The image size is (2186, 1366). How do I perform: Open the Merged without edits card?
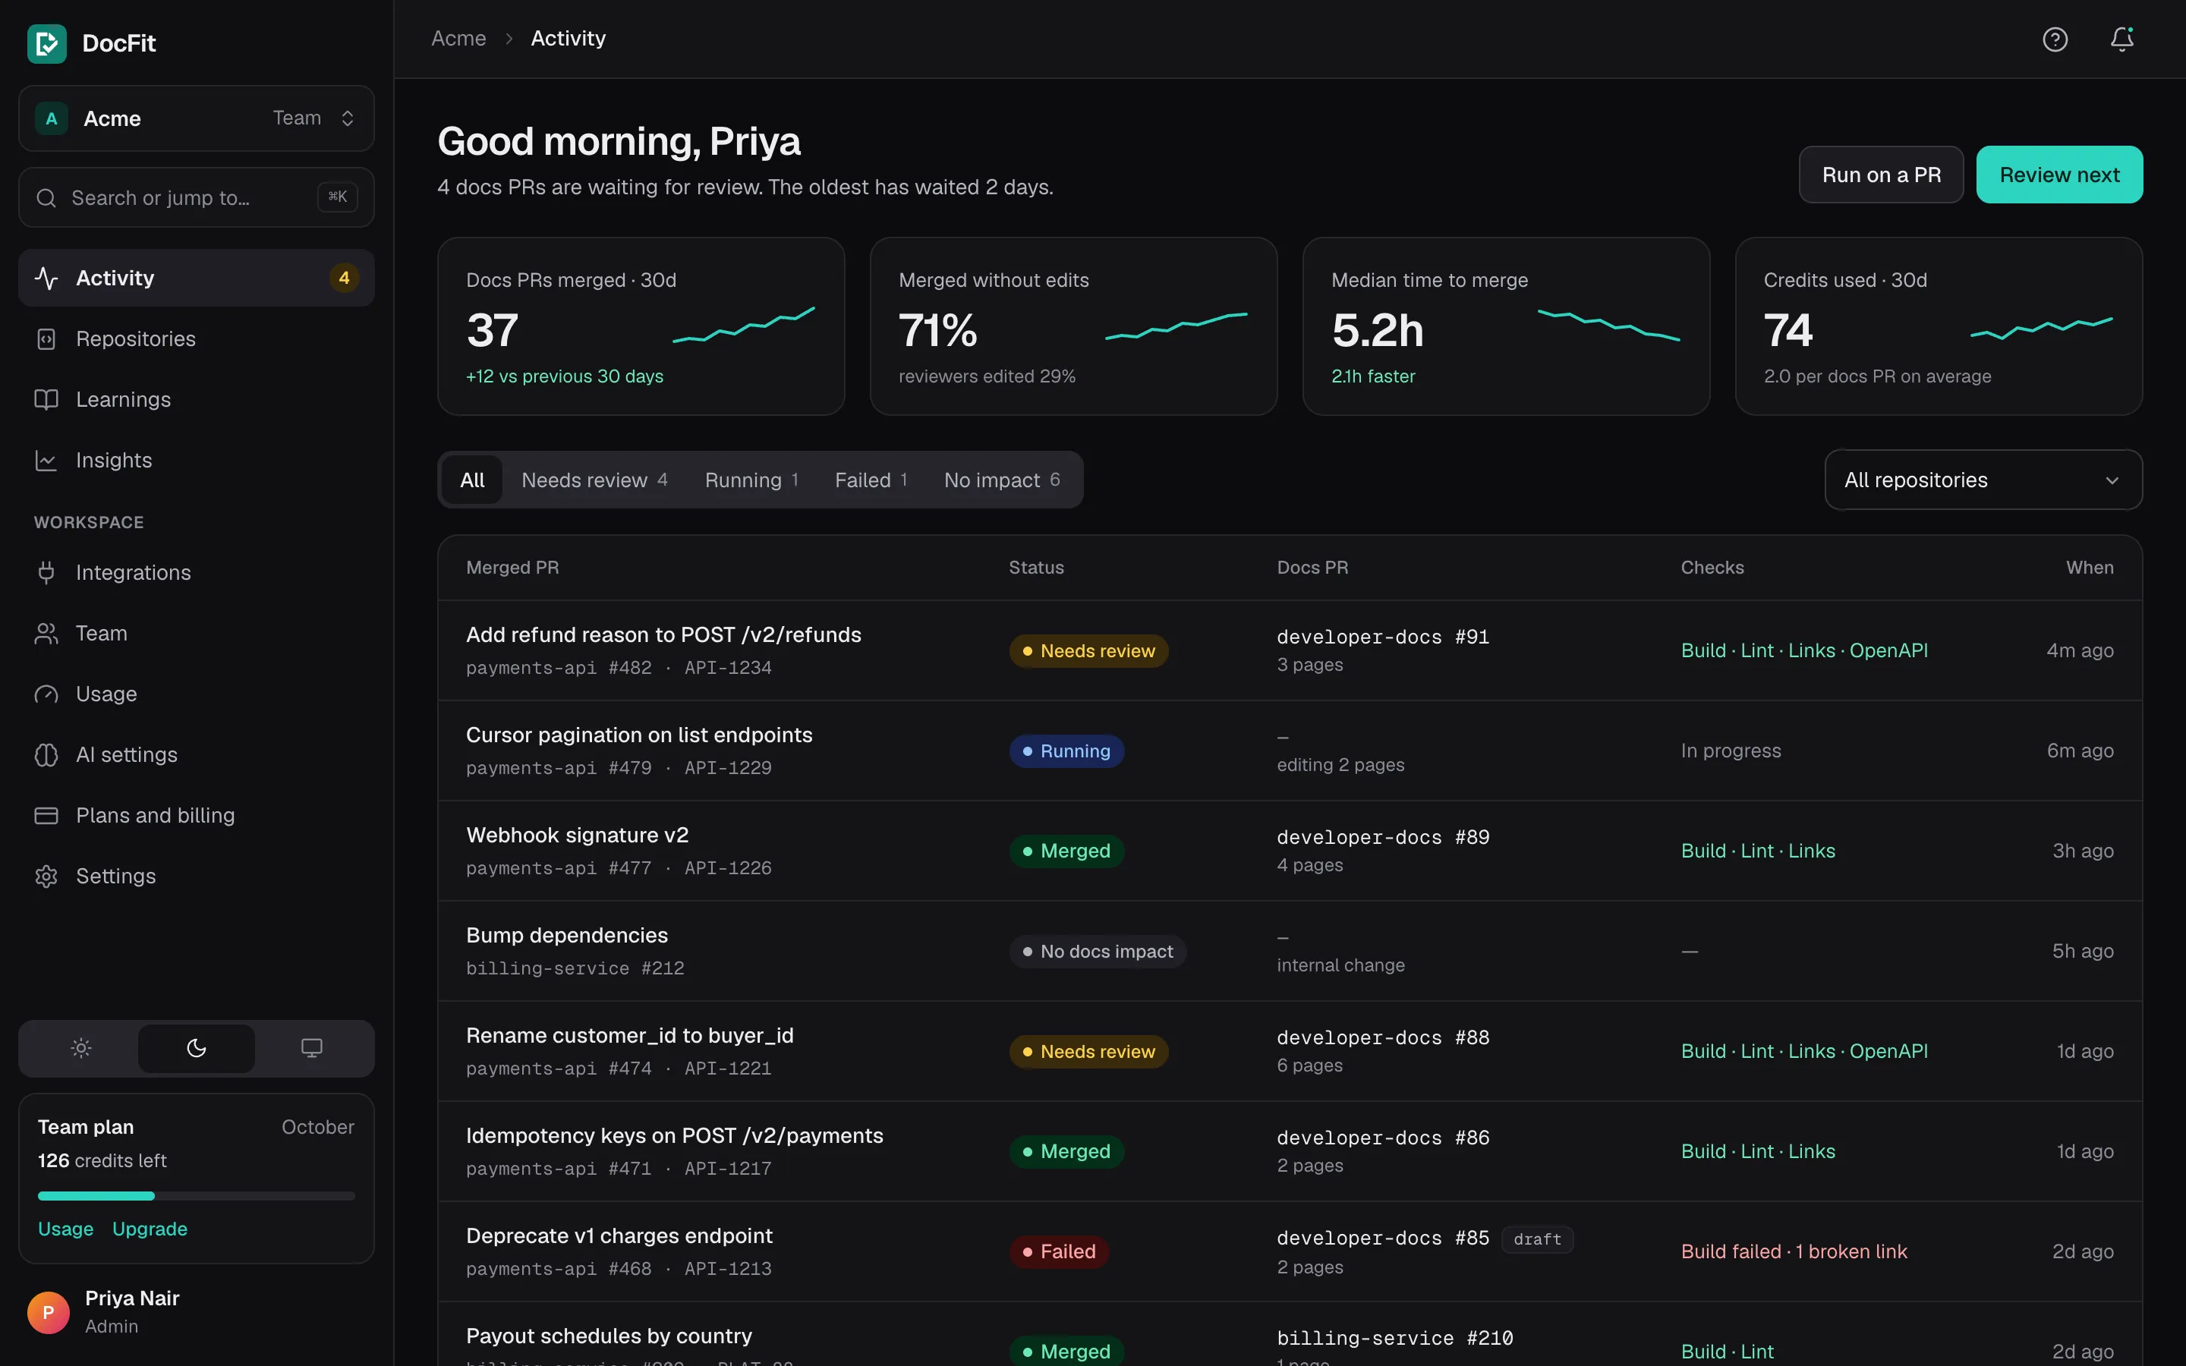[1073, 326]
